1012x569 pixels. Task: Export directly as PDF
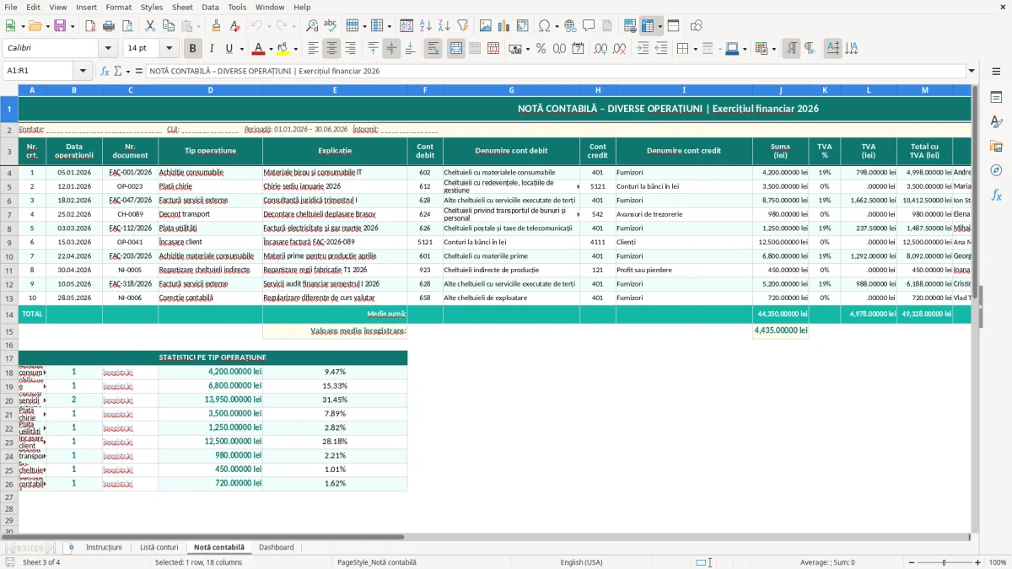(x=89, y=26)
